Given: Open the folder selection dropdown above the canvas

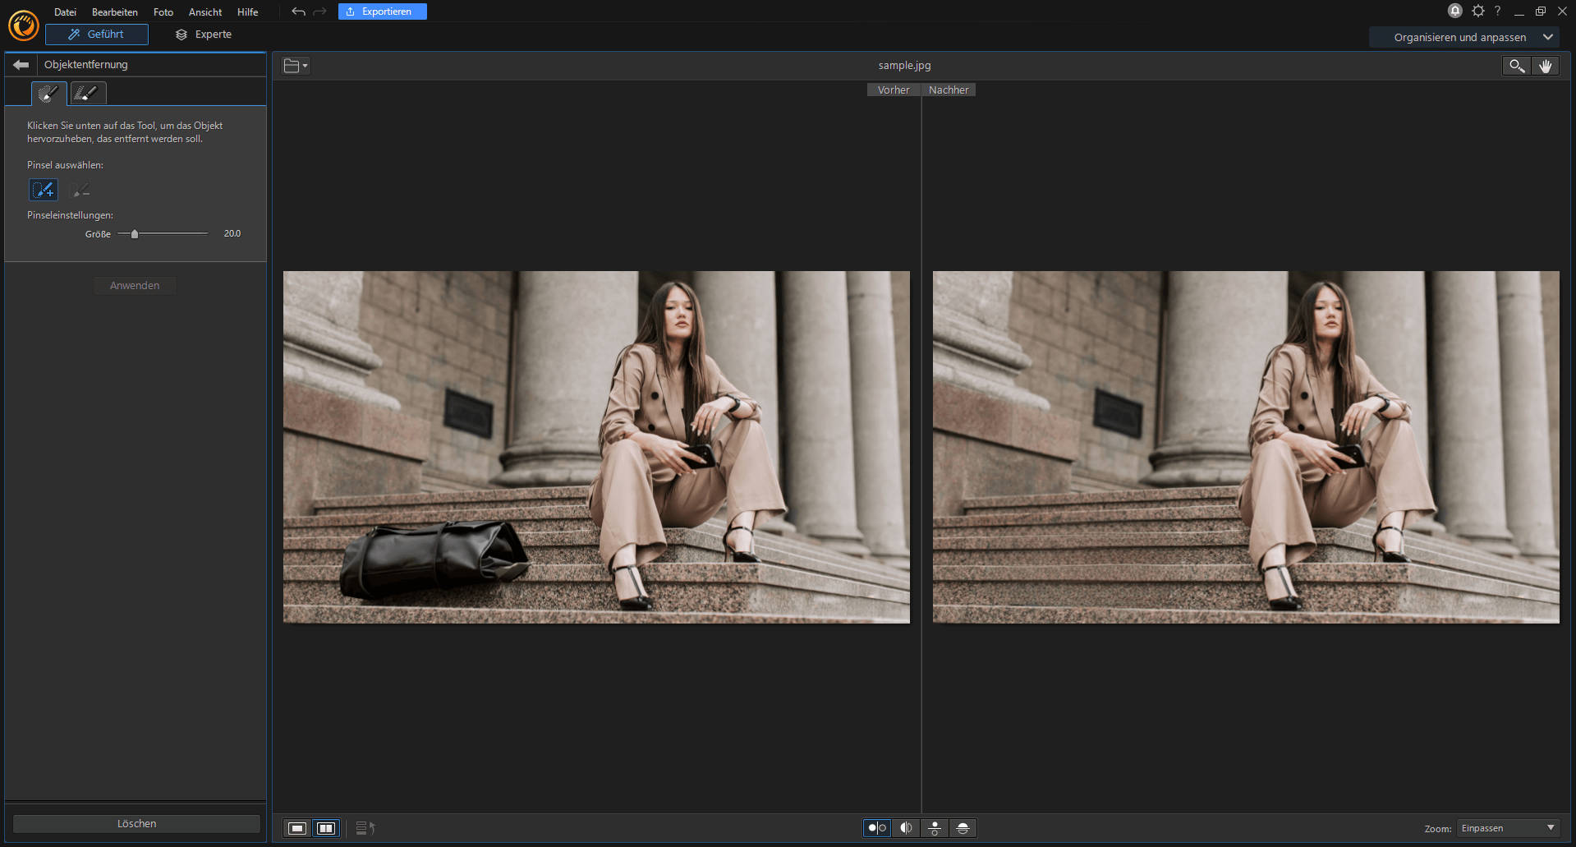Looking at the screenshot, I should click(295, 66).
